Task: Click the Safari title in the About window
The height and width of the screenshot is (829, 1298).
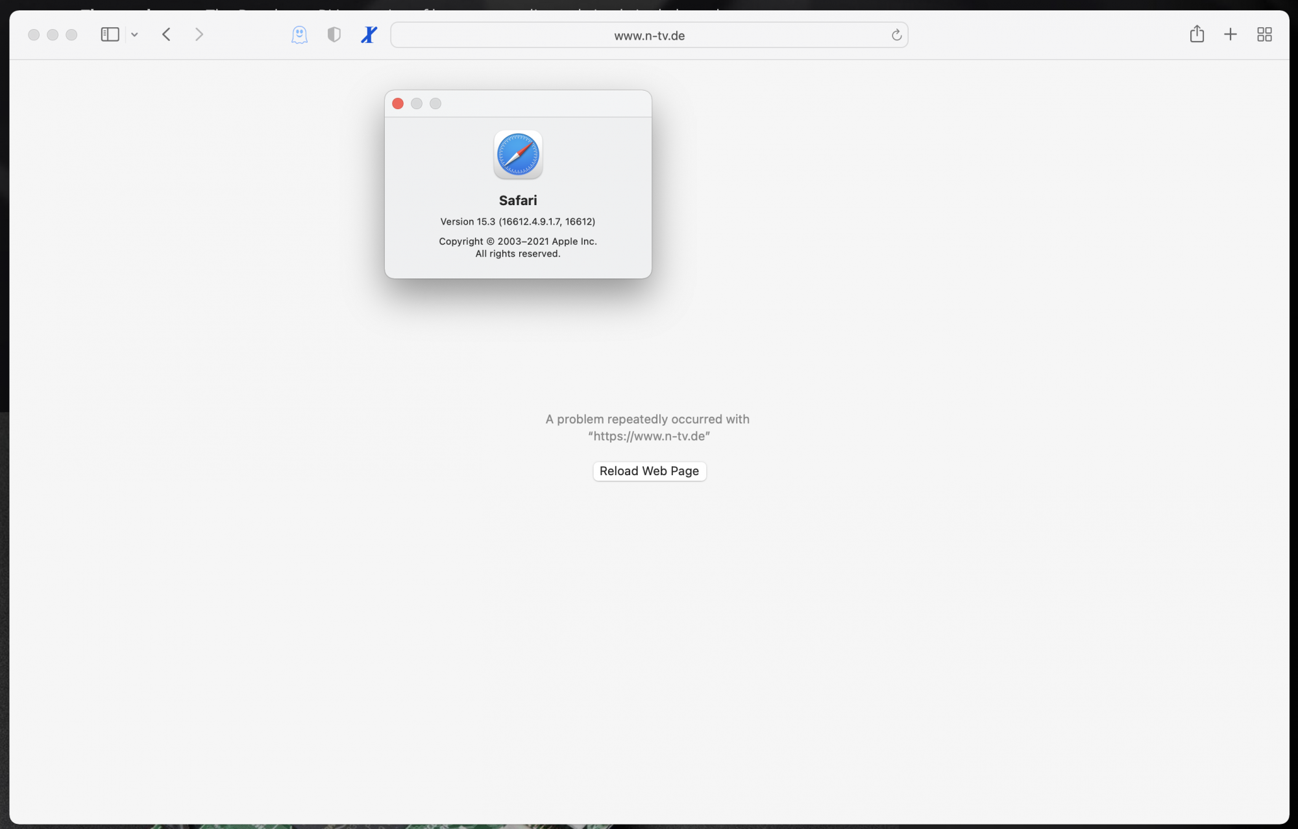Action: pos(517,200)
